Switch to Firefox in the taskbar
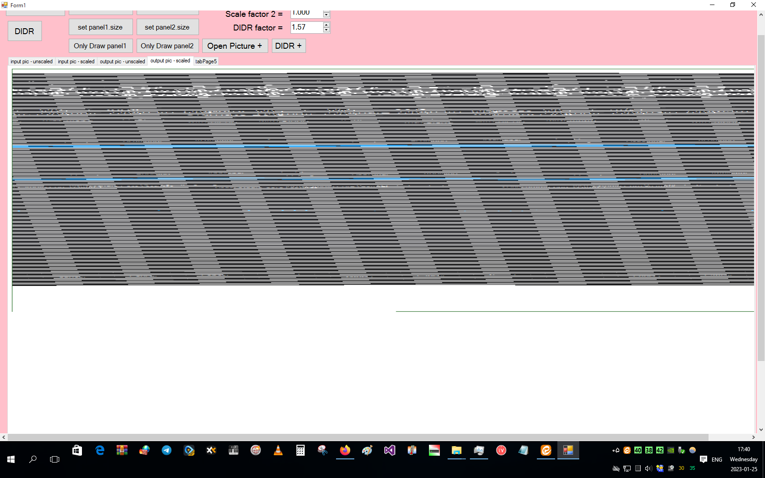 point(345,450)
